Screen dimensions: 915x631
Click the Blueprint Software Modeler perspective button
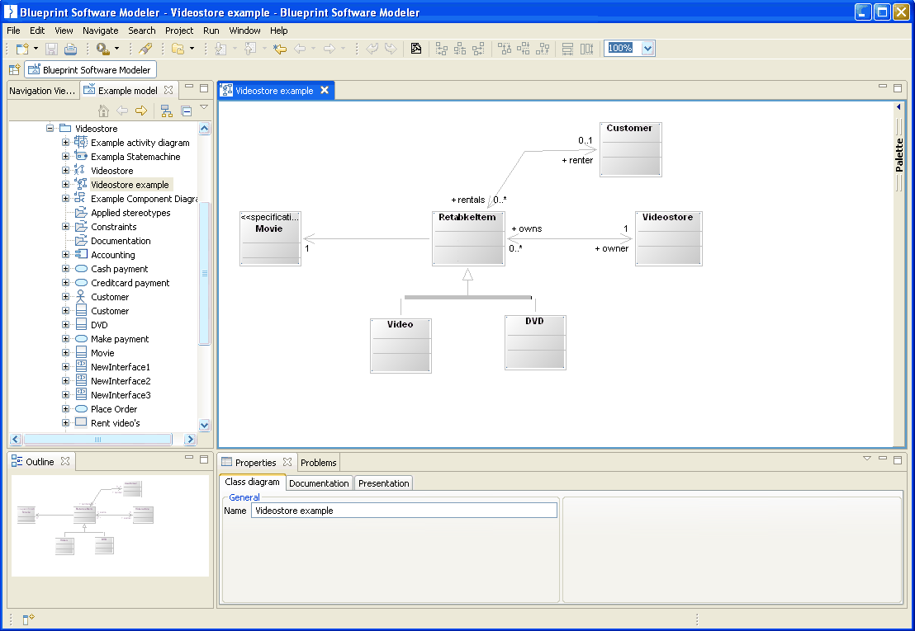[x=91, y=70]
